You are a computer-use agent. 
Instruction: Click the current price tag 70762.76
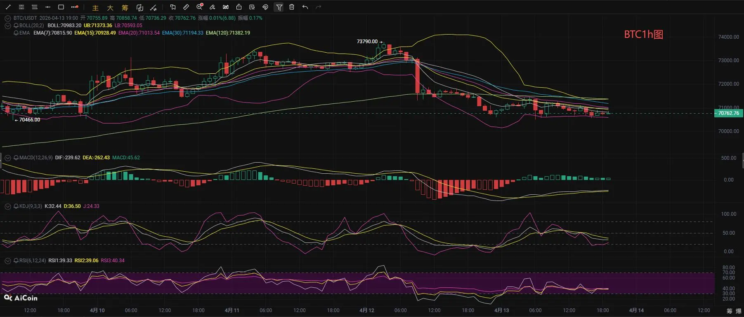(729, 113)
